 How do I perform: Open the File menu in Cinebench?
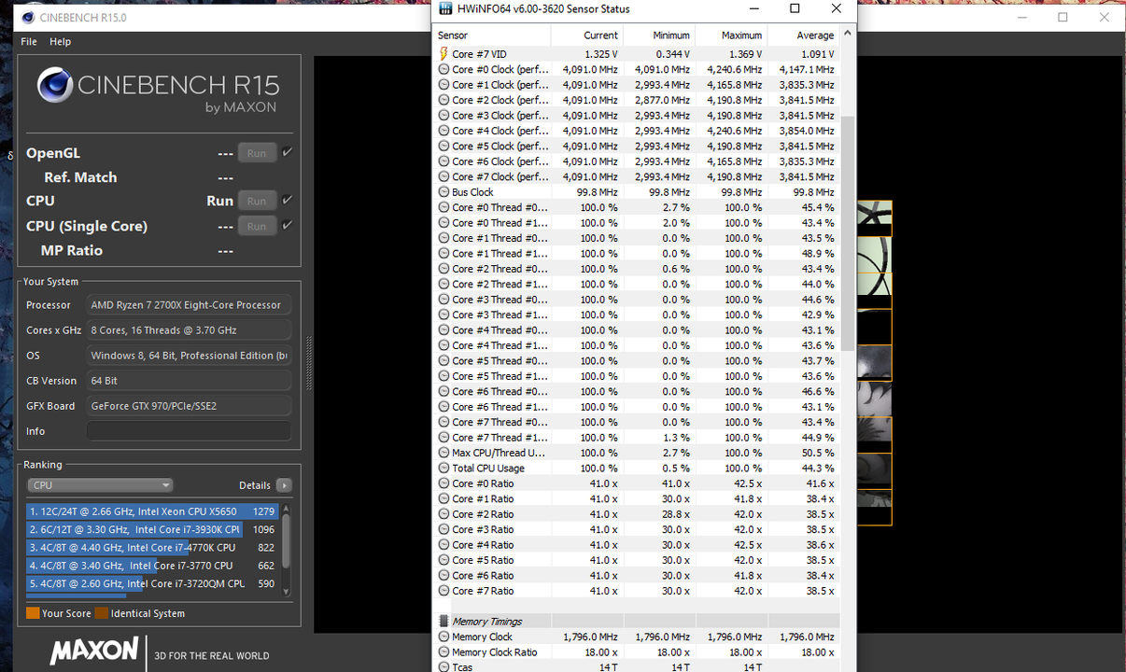(29, 42)
